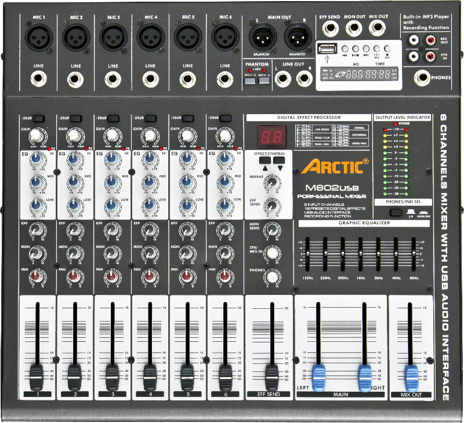
Task: Click the channel 1 fader cap
Action: click(x=36, y=378)
